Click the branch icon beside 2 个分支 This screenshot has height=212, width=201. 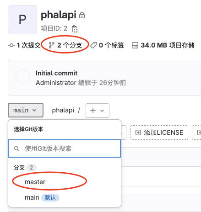pos(51,45)
